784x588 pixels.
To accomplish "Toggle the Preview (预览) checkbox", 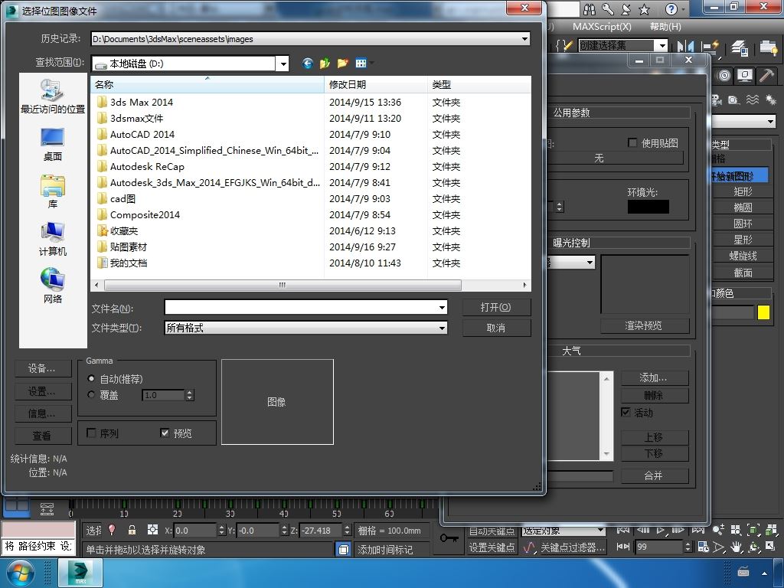I will [165, 433].
